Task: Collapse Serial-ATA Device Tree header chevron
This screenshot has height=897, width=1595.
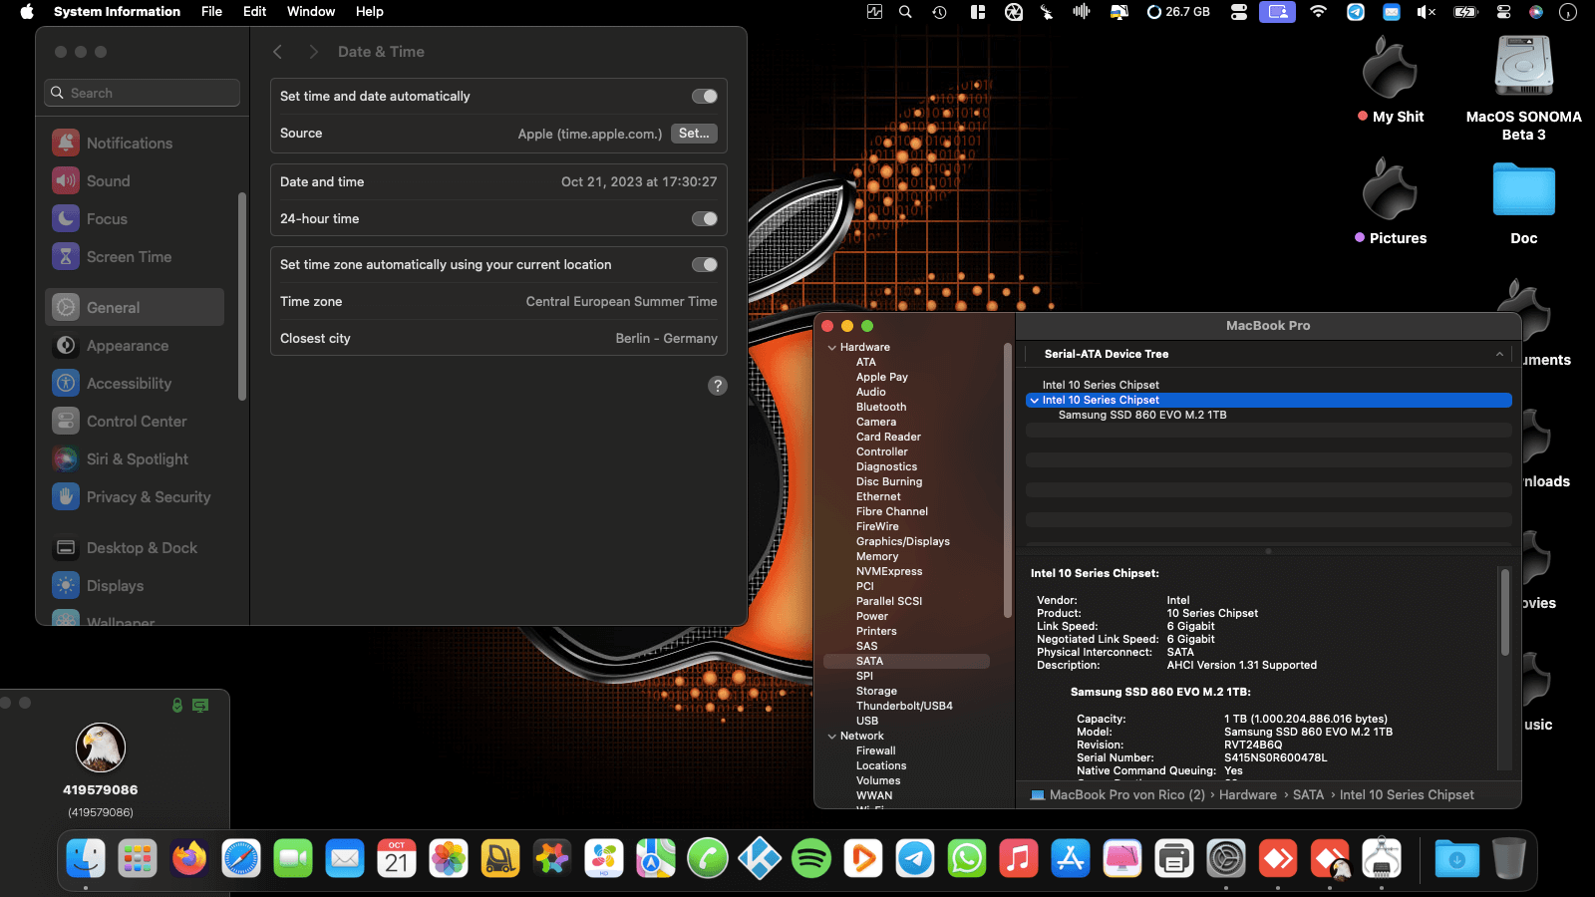Action: point(1499,355)
